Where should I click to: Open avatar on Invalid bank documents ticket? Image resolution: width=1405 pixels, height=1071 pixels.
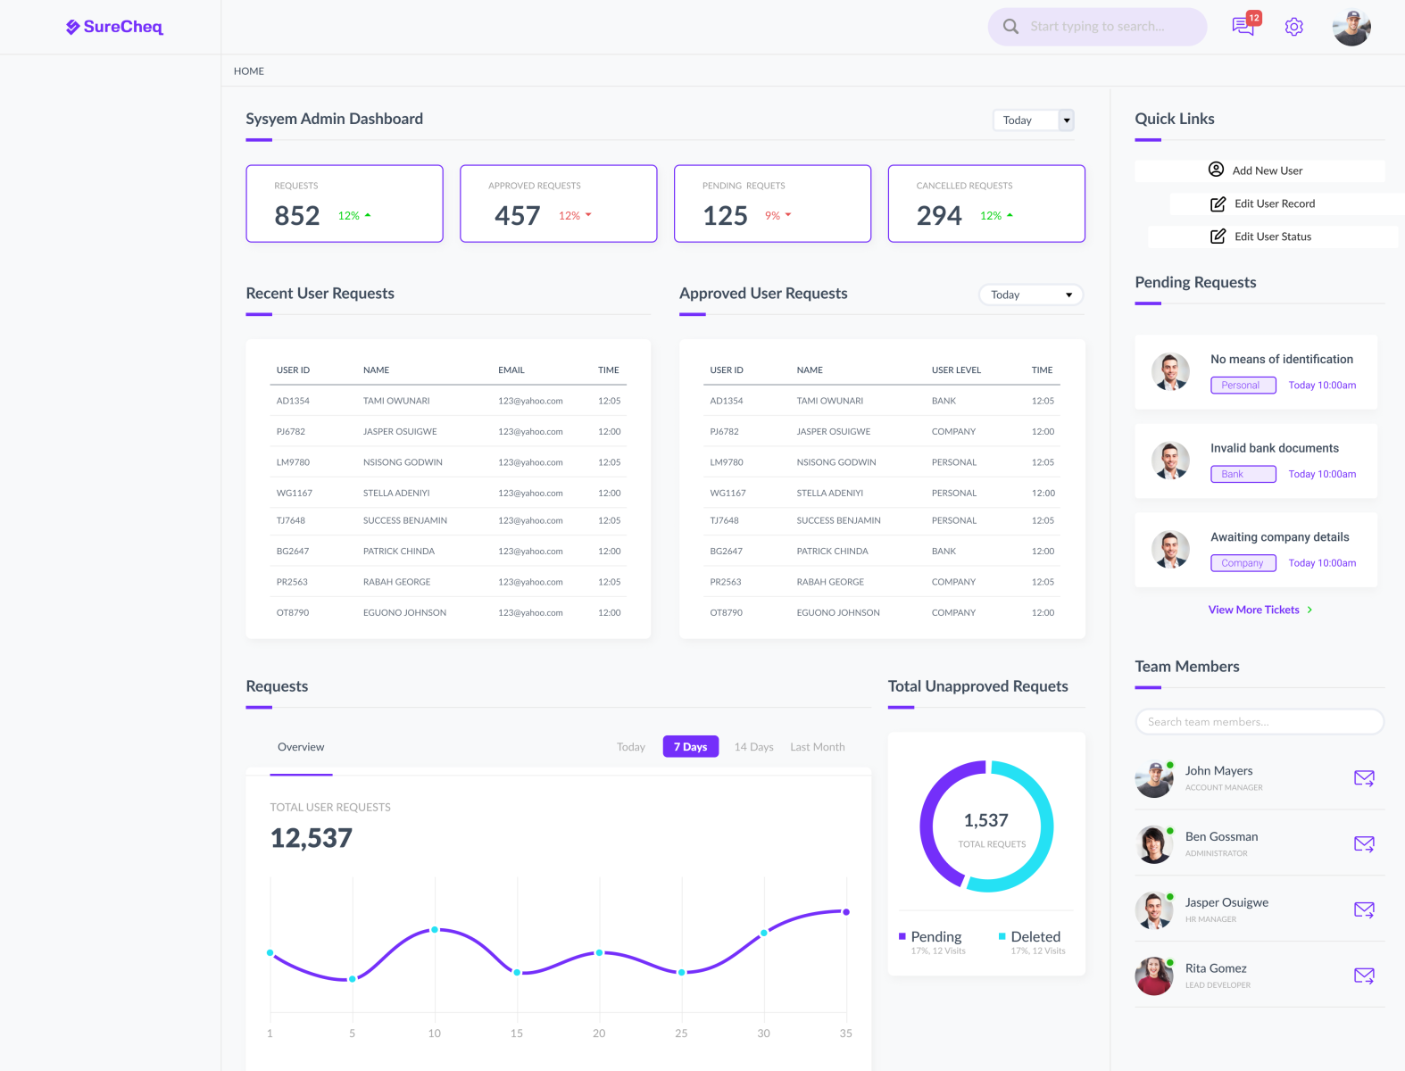(1170, 461)
